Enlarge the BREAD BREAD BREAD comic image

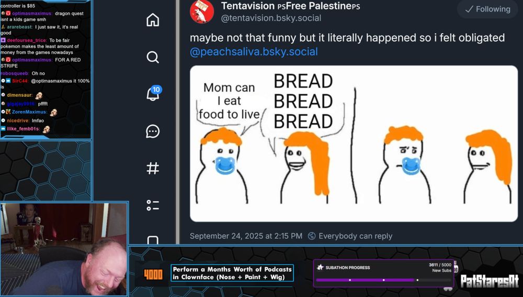click(x=354, y=144)
